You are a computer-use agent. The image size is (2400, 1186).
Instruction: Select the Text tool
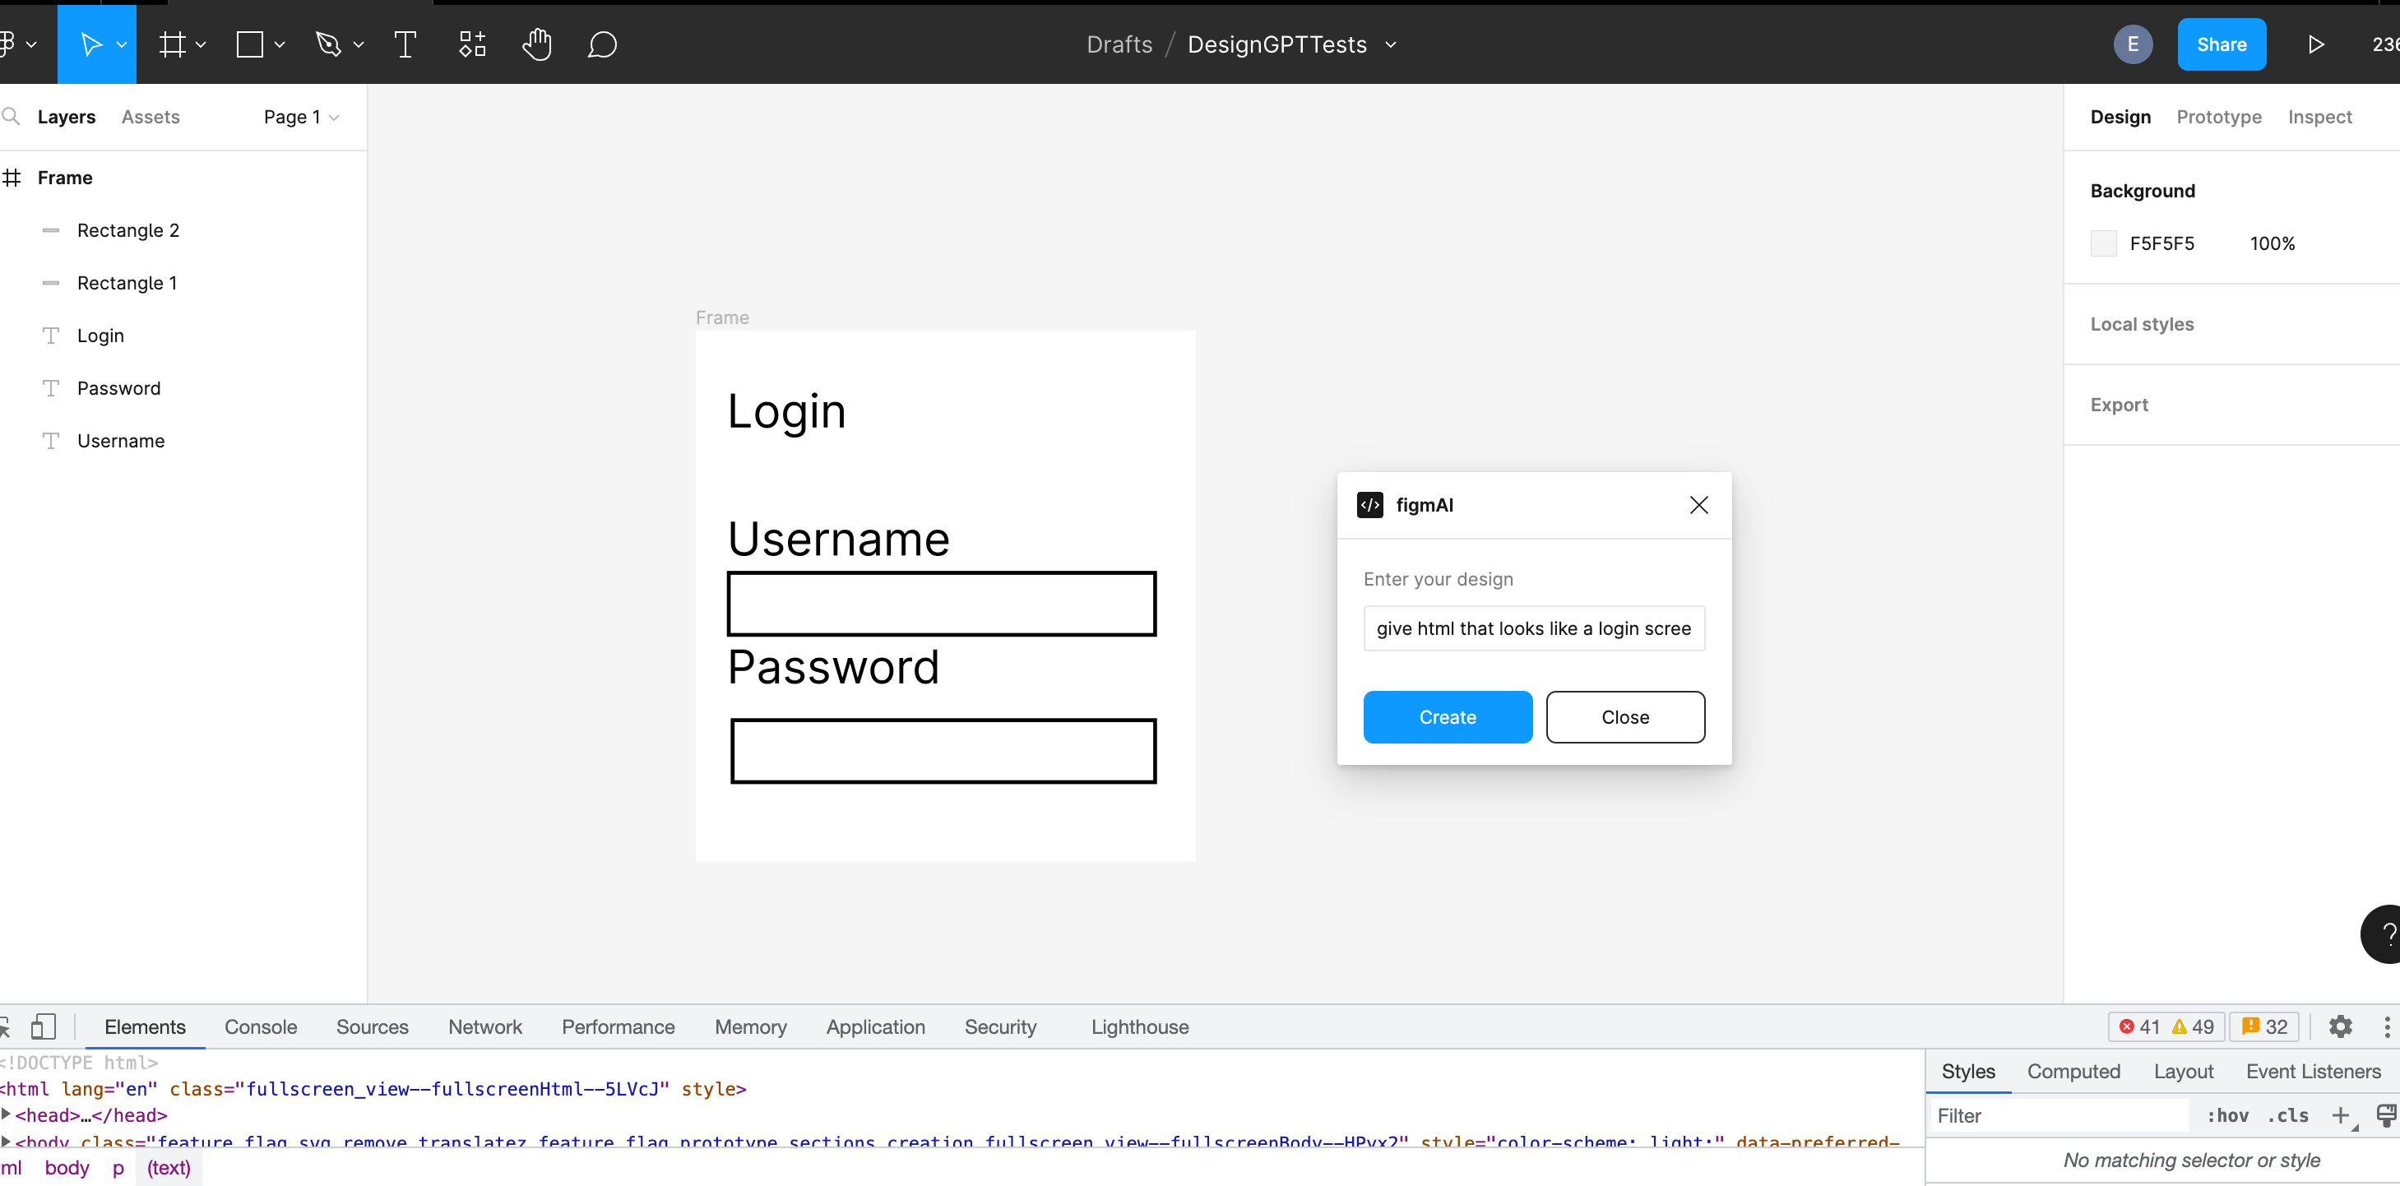click(x=405, y=44)
